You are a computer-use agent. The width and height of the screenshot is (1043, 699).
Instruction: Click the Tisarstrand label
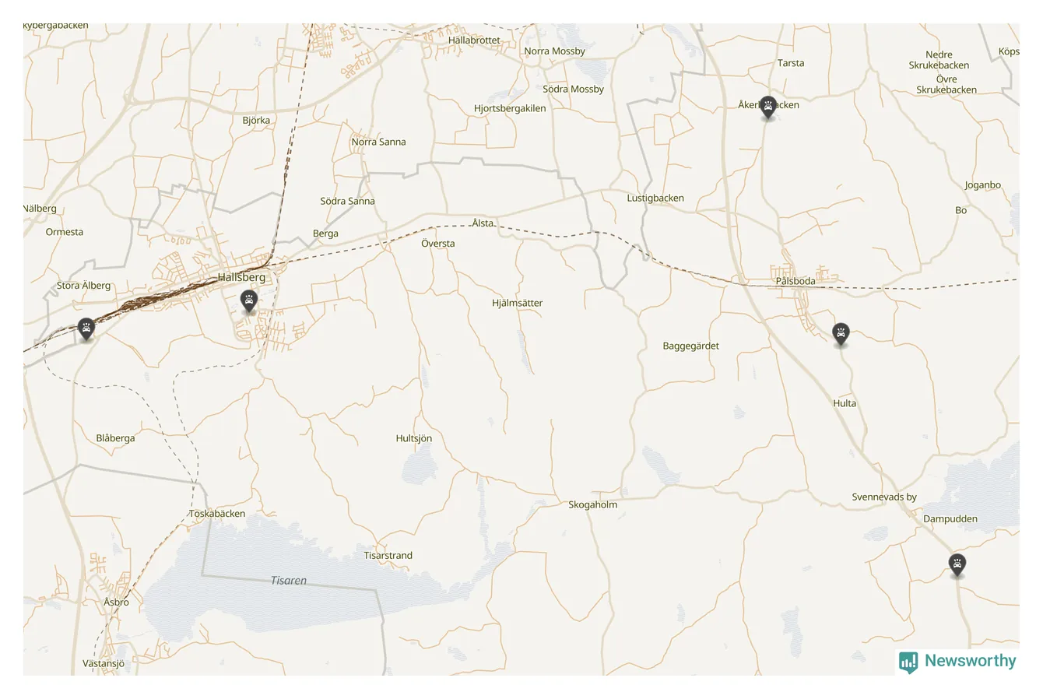click(388, 555)
